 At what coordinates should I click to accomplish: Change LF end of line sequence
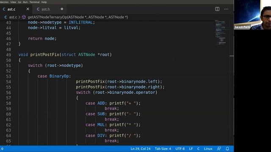point(191,149)
